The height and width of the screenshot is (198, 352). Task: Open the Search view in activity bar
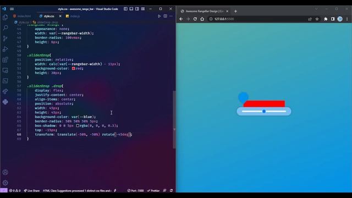point(5,28)
